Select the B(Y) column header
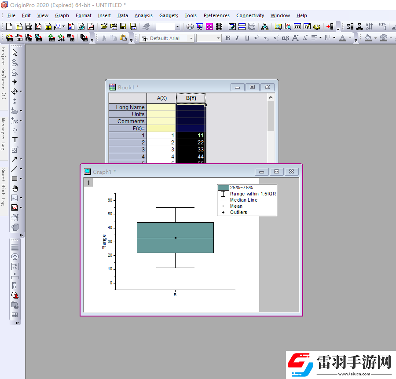This screenshot has height=379, width=396. click(x=191, y=98)
